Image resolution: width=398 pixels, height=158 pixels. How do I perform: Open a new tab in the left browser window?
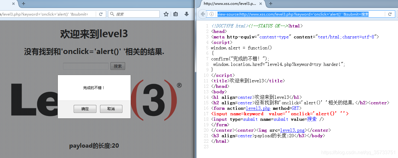pyautogui.click(x=24, y=4)
